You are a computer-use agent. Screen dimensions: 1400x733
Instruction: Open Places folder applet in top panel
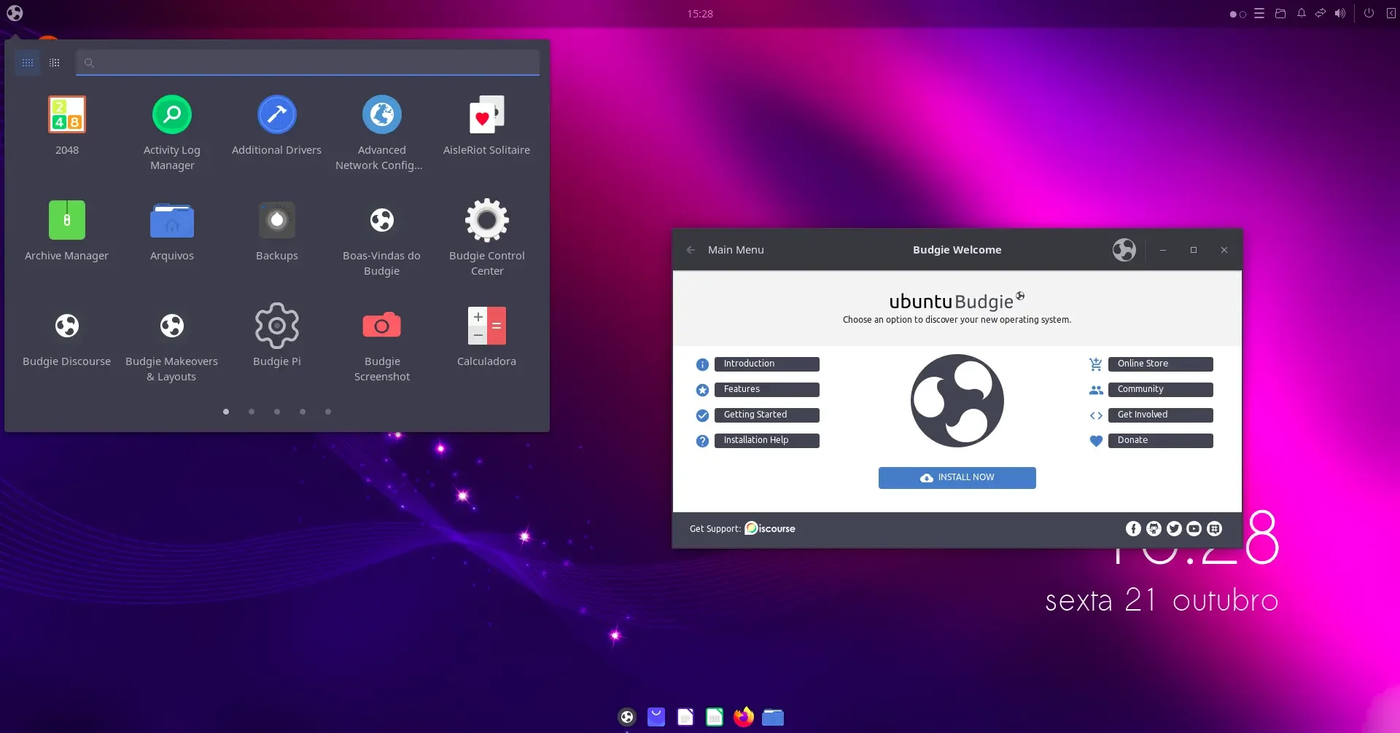1280,13
